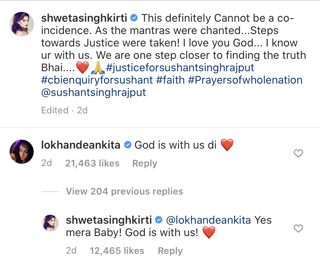
Task: Open the @lokhandeankita mention in the reply
Action: click(x=208, y=220)
